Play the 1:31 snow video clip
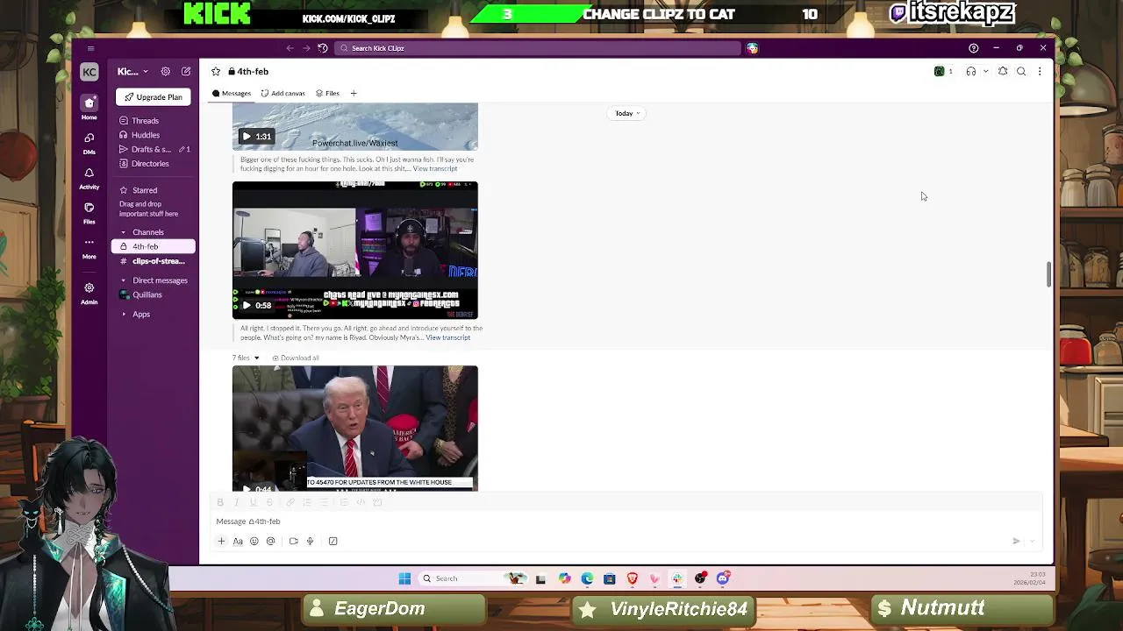Screen dimensions: 1123x631 click(247, 136)
